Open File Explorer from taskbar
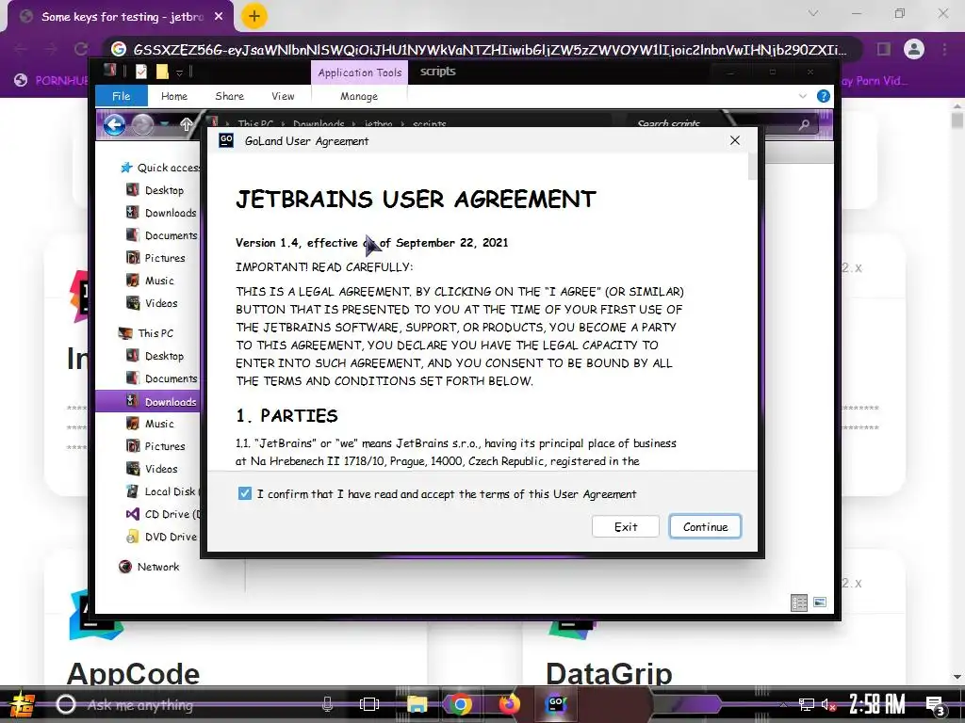Image resolution: width=965 pixels, height=723 pixels. 417,704
